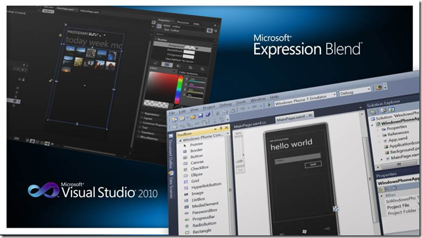Open the Toolbox window options arrow
The image size is (422, 238).
216,129
